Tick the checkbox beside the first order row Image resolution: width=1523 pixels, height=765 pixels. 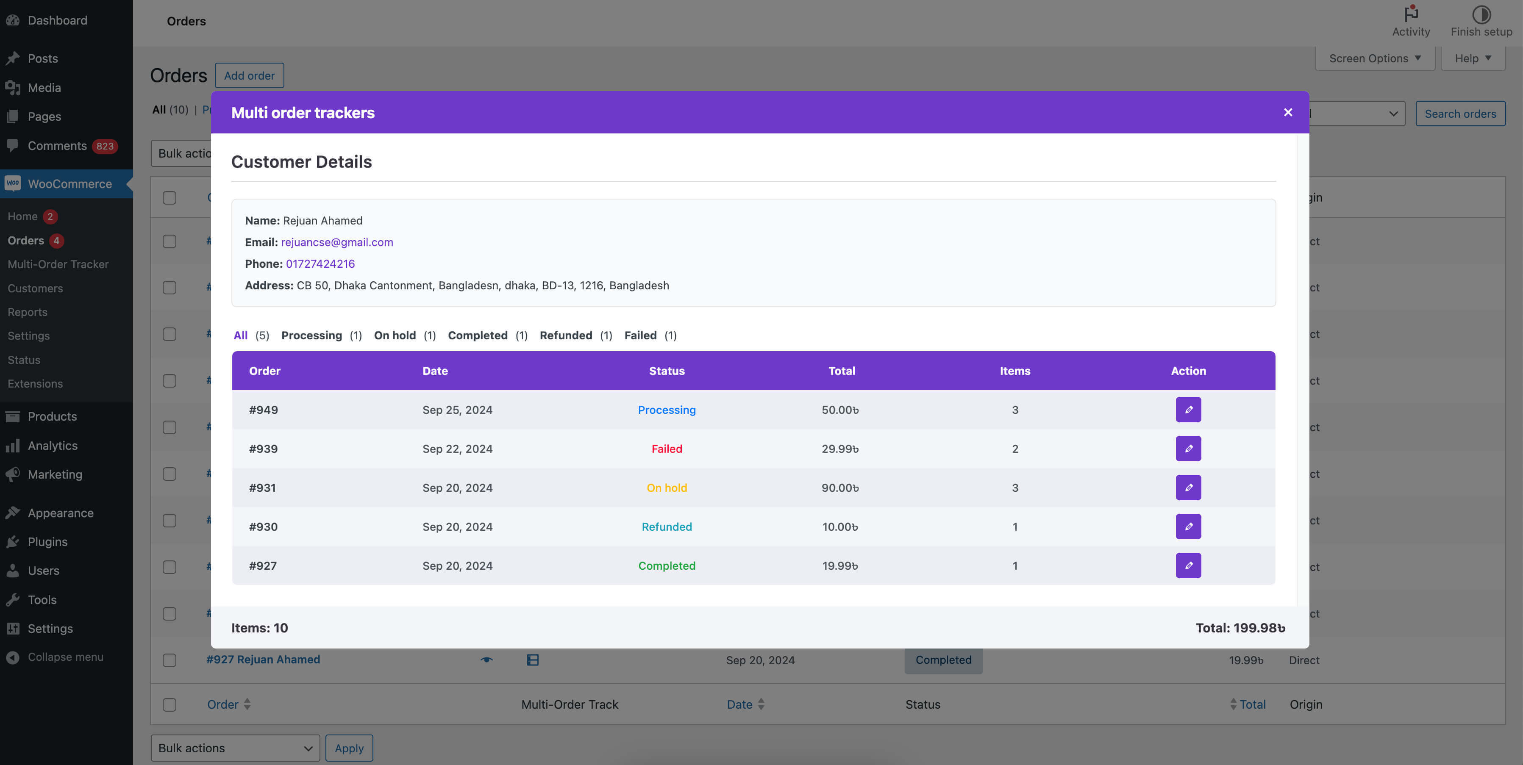point(170,241)
